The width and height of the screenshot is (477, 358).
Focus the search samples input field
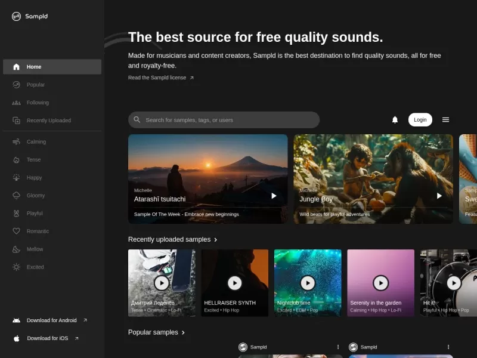pos(230,120)
